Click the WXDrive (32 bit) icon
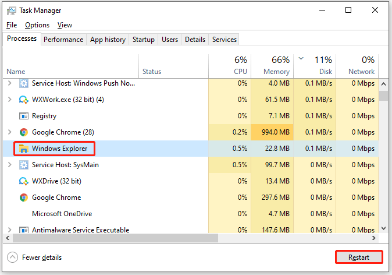This screenshot has width=392, height=275. [x=24, y=181]
